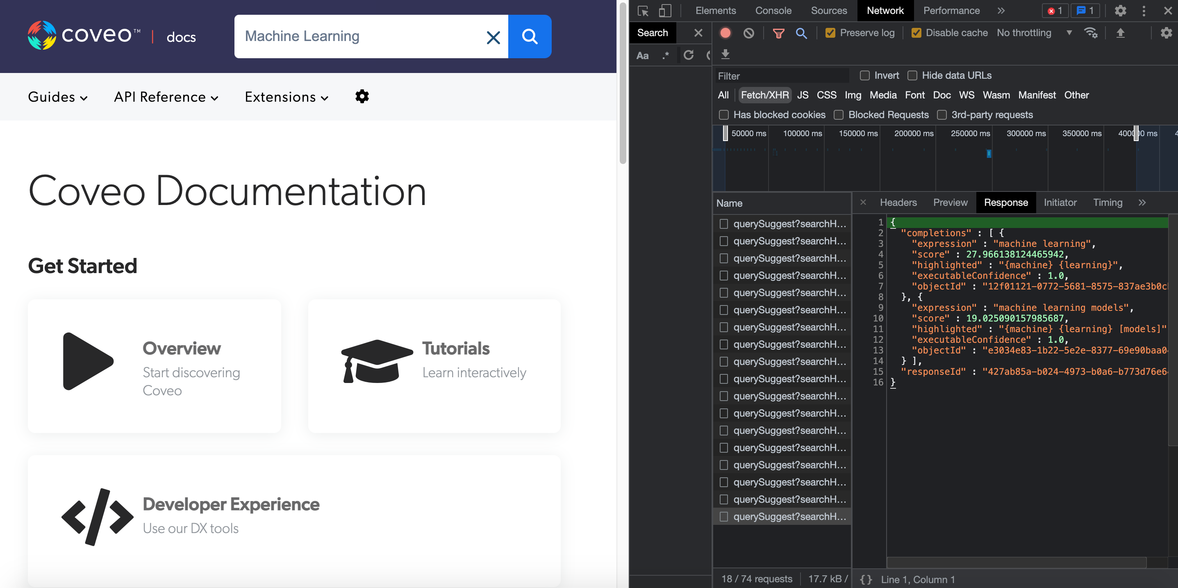Screen dimensions: 1178x588
Task: Enable the Invert filter checkbox
Action: tap(864, 75)
